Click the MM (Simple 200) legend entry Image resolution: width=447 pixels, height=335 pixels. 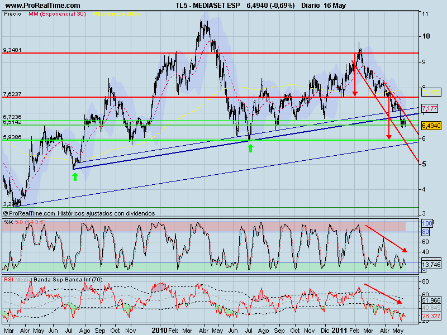click(x=116, y=13)
